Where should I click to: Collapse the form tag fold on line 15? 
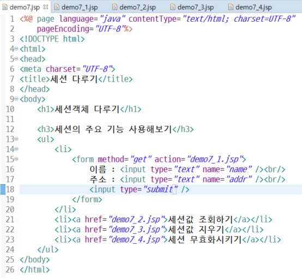coord(16,159)
